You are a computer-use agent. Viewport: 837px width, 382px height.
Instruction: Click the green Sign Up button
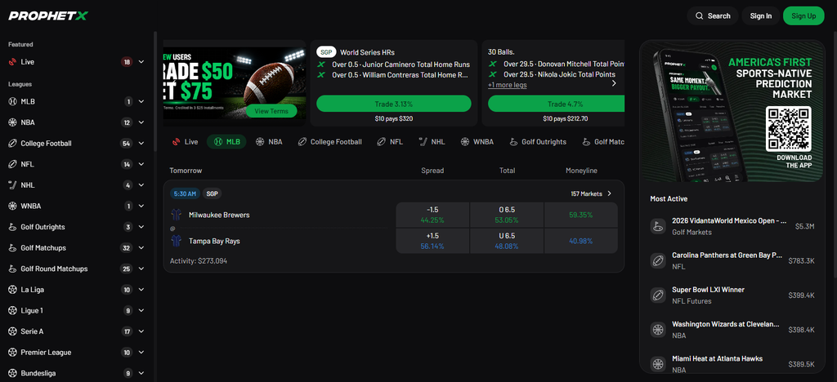[803, 16]
